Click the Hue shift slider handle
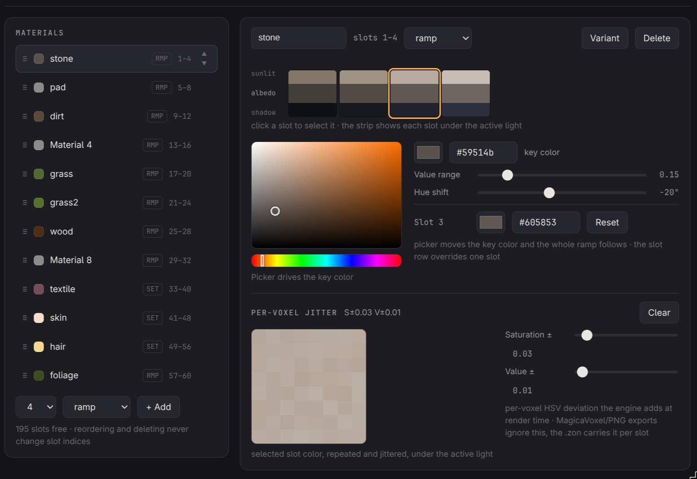Screen dimensions: 697x479 pyautogui.click(x=549, y=193)
